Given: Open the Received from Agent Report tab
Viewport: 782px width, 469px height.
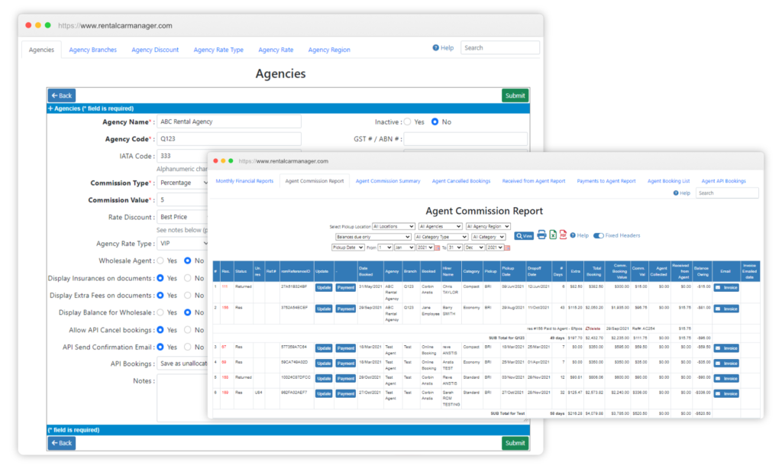Looking at the screenshot, I should coord(534,181).
